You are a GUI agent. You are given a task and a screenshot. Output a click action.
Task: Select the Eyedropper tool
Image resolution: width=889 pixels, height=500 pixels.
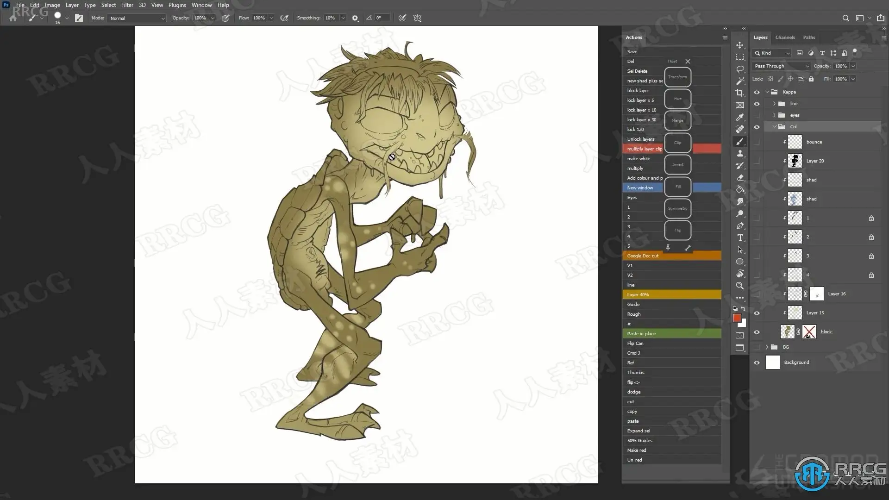(x=740, y=117)
